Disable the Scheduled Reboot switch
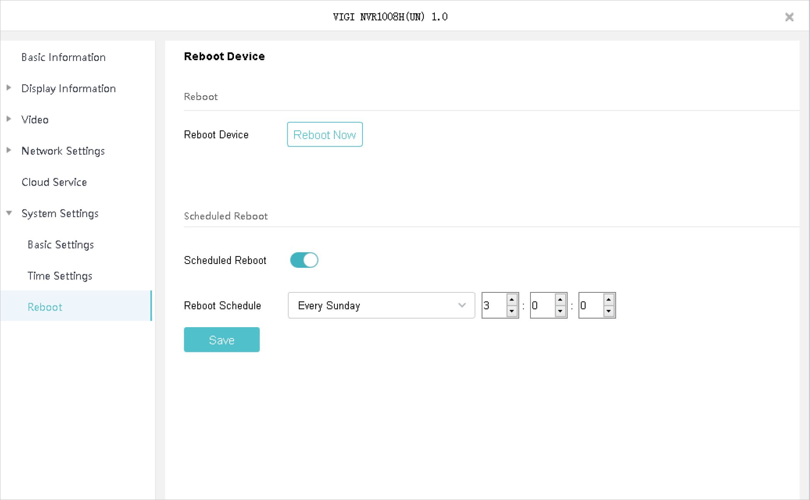 coord(304,260)
